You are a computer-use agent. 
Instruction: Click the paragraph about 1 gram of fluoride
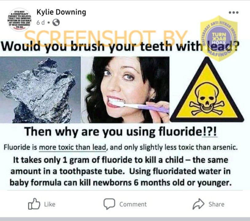click(120, 171)
